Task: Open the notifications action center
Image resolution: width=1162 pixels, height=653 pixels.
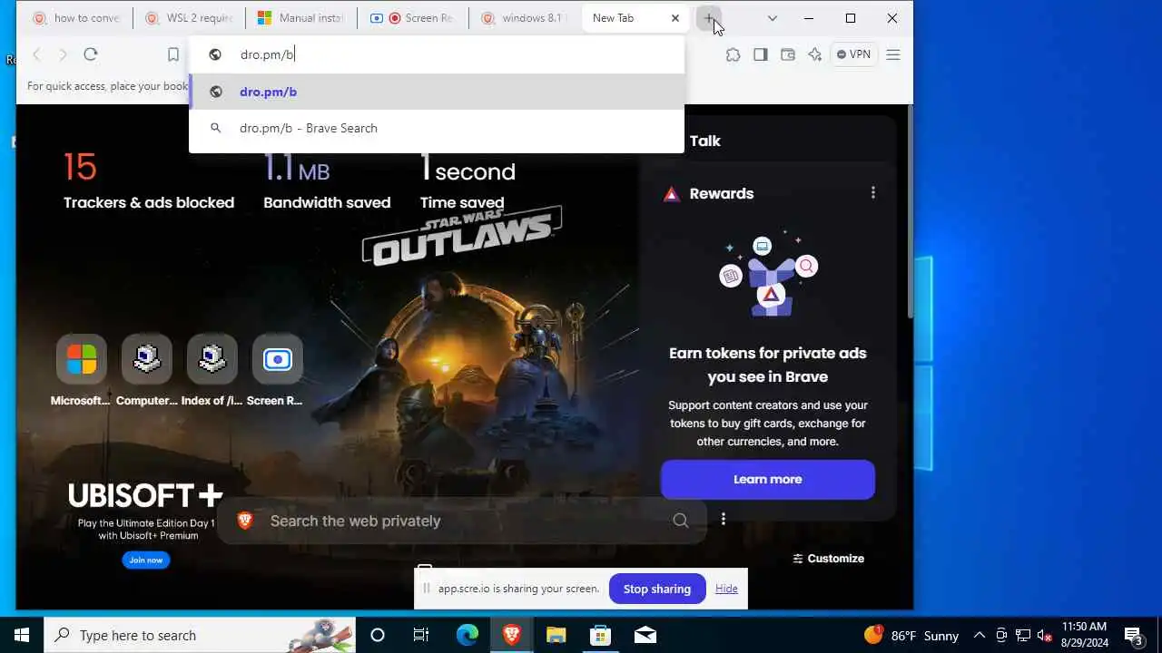Action: click(x=1134, y=635)
